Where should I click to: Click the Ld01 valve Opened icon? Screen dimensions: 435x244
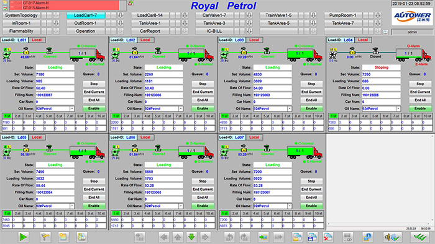pos(49,51)
